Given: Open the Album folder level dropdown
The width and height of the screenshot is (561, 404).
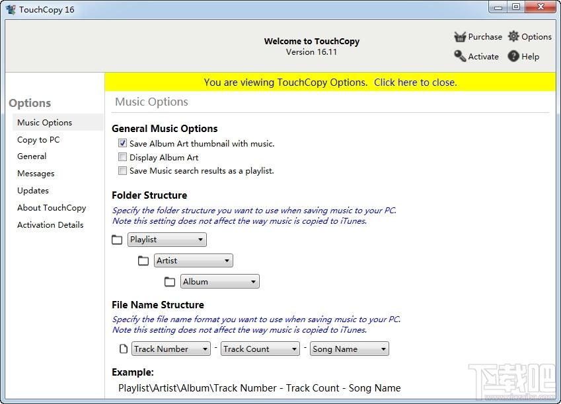Looking at the screenshot, I should point(219,282).
